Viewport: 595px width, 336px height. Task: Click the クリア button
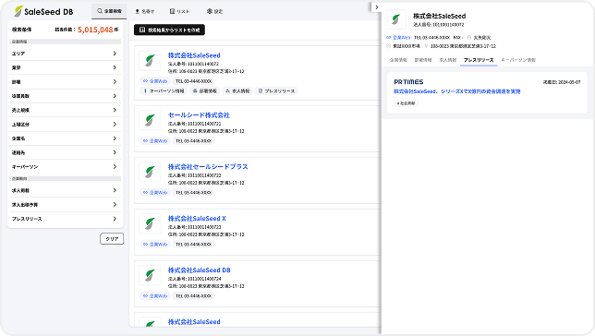(112, 239)
